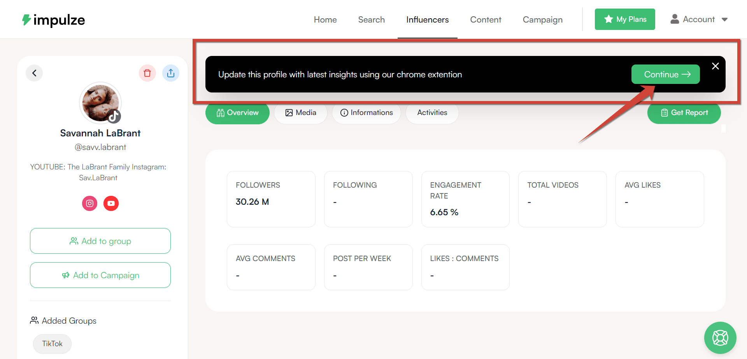Open the Content nav item
The image size is (747, 359).
coord(486,19)
